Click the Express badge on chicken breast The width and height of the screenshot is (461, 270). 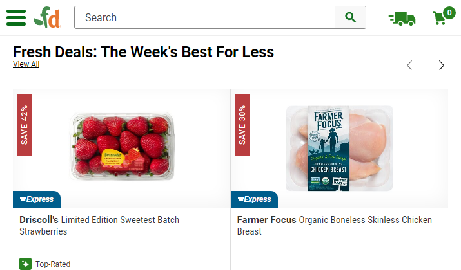pos(254,199)
